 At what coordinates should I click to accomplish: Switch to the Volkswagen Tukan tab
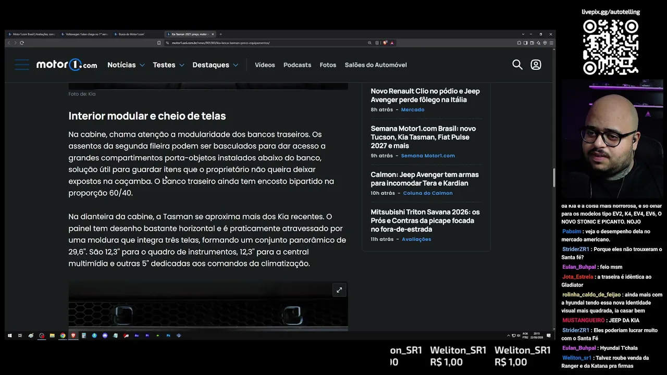coord(85,34)
